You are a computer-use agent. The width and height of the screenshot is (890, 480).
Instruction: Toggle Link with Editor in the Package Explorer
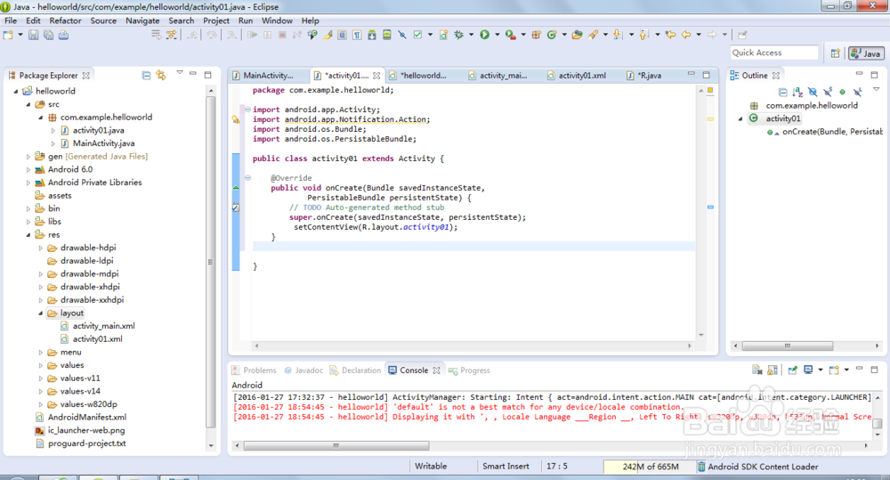point(161,75)
